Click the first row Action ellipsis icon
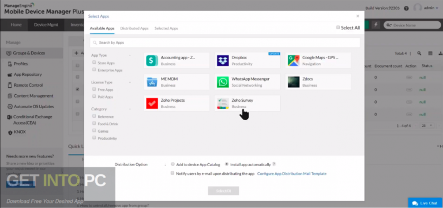The height and width of the screenshot is (208, 443). tap(409, 78)
